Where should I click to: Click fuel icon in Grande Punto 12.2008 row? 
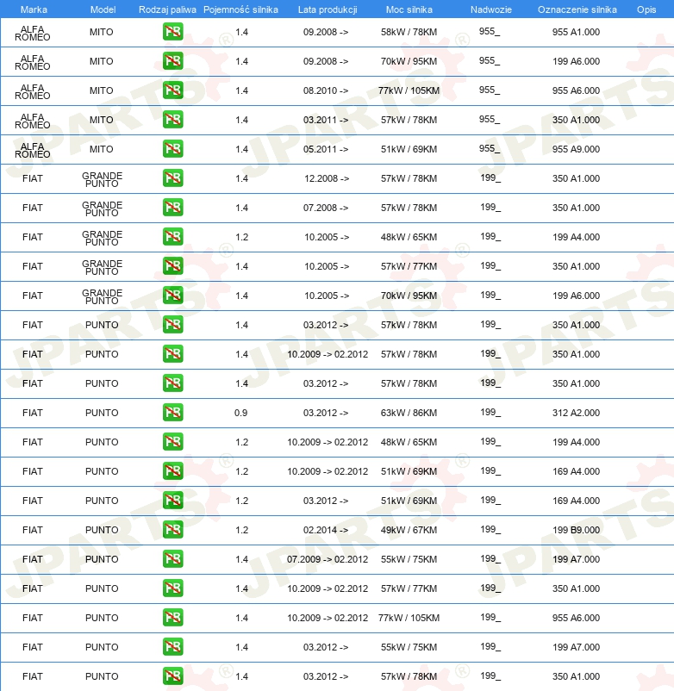click(172, 178)
